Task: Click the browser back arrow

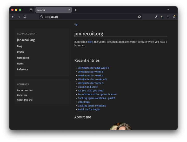Action: [13, 17]
